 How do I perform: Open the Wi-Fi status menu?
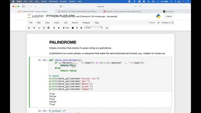[171, 1]
